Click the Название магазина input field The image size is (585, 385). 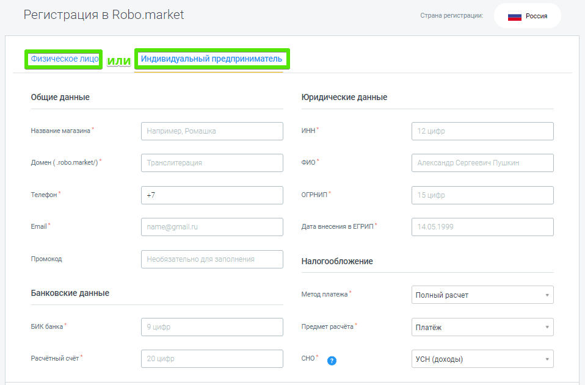coord(212,131)
